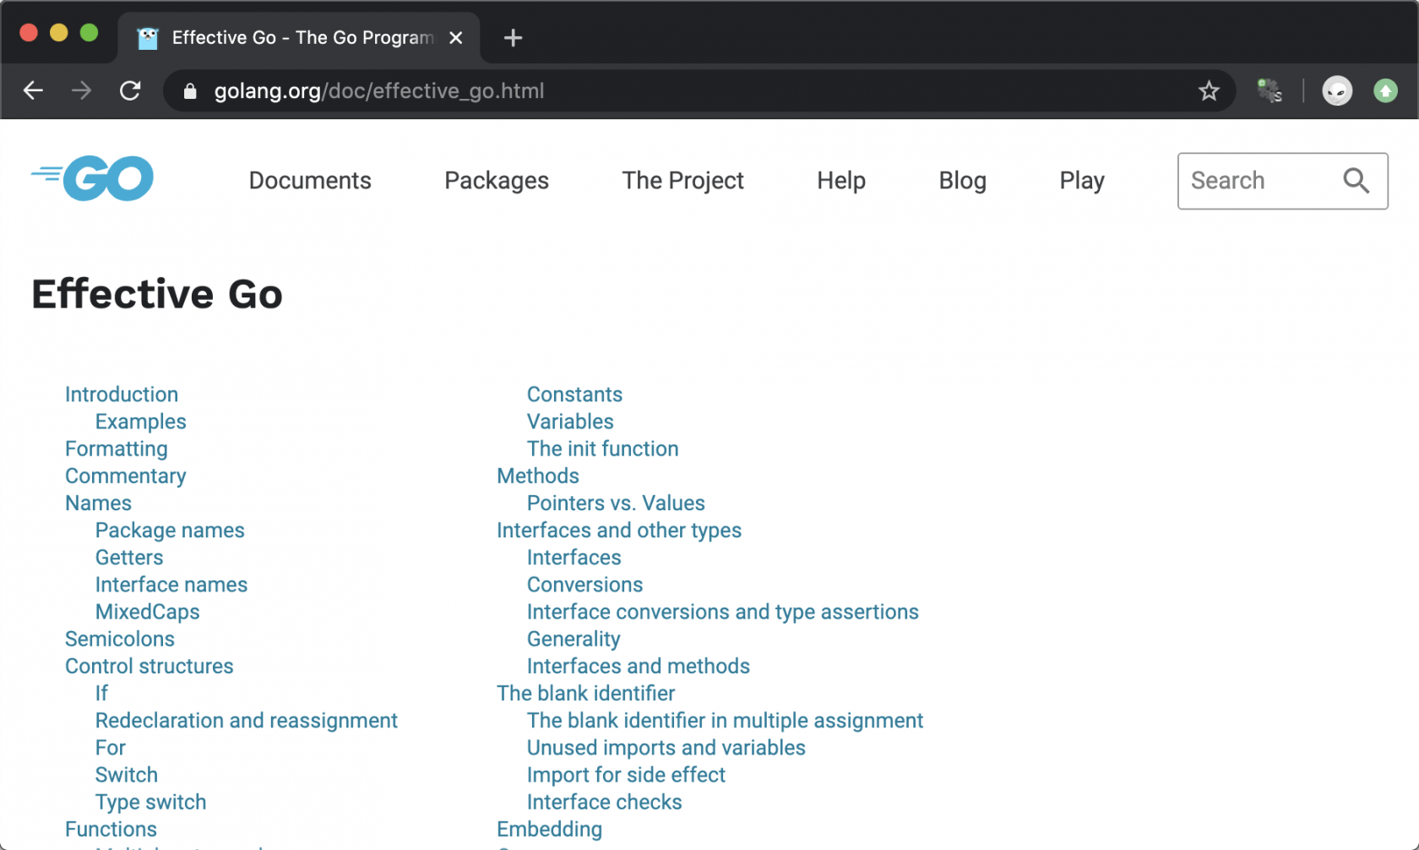Open the Constants link
1419x850 pixels.
(x=574, y=395)
